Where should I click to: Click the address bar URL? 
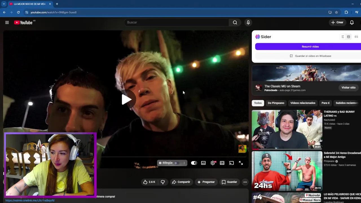pyautogui.click(x=54, y=12)
